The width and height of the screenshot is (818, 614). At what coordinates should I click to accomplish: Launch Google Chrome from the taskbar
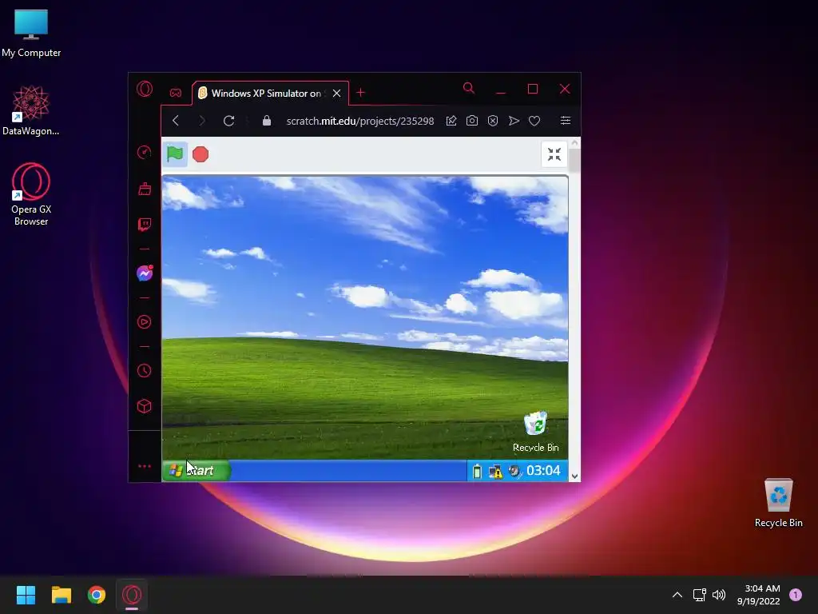point(97,595)
